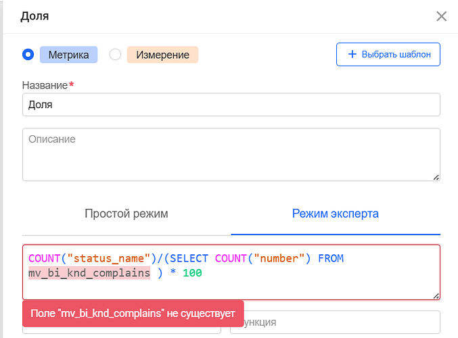
Task: Grab the resize handle of the Описание textarea
Action: [x=436, y=176]
